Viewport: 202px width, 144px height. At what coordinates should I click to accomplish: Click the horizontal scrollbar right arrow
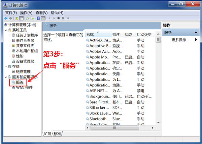click(x=153, y=128)
